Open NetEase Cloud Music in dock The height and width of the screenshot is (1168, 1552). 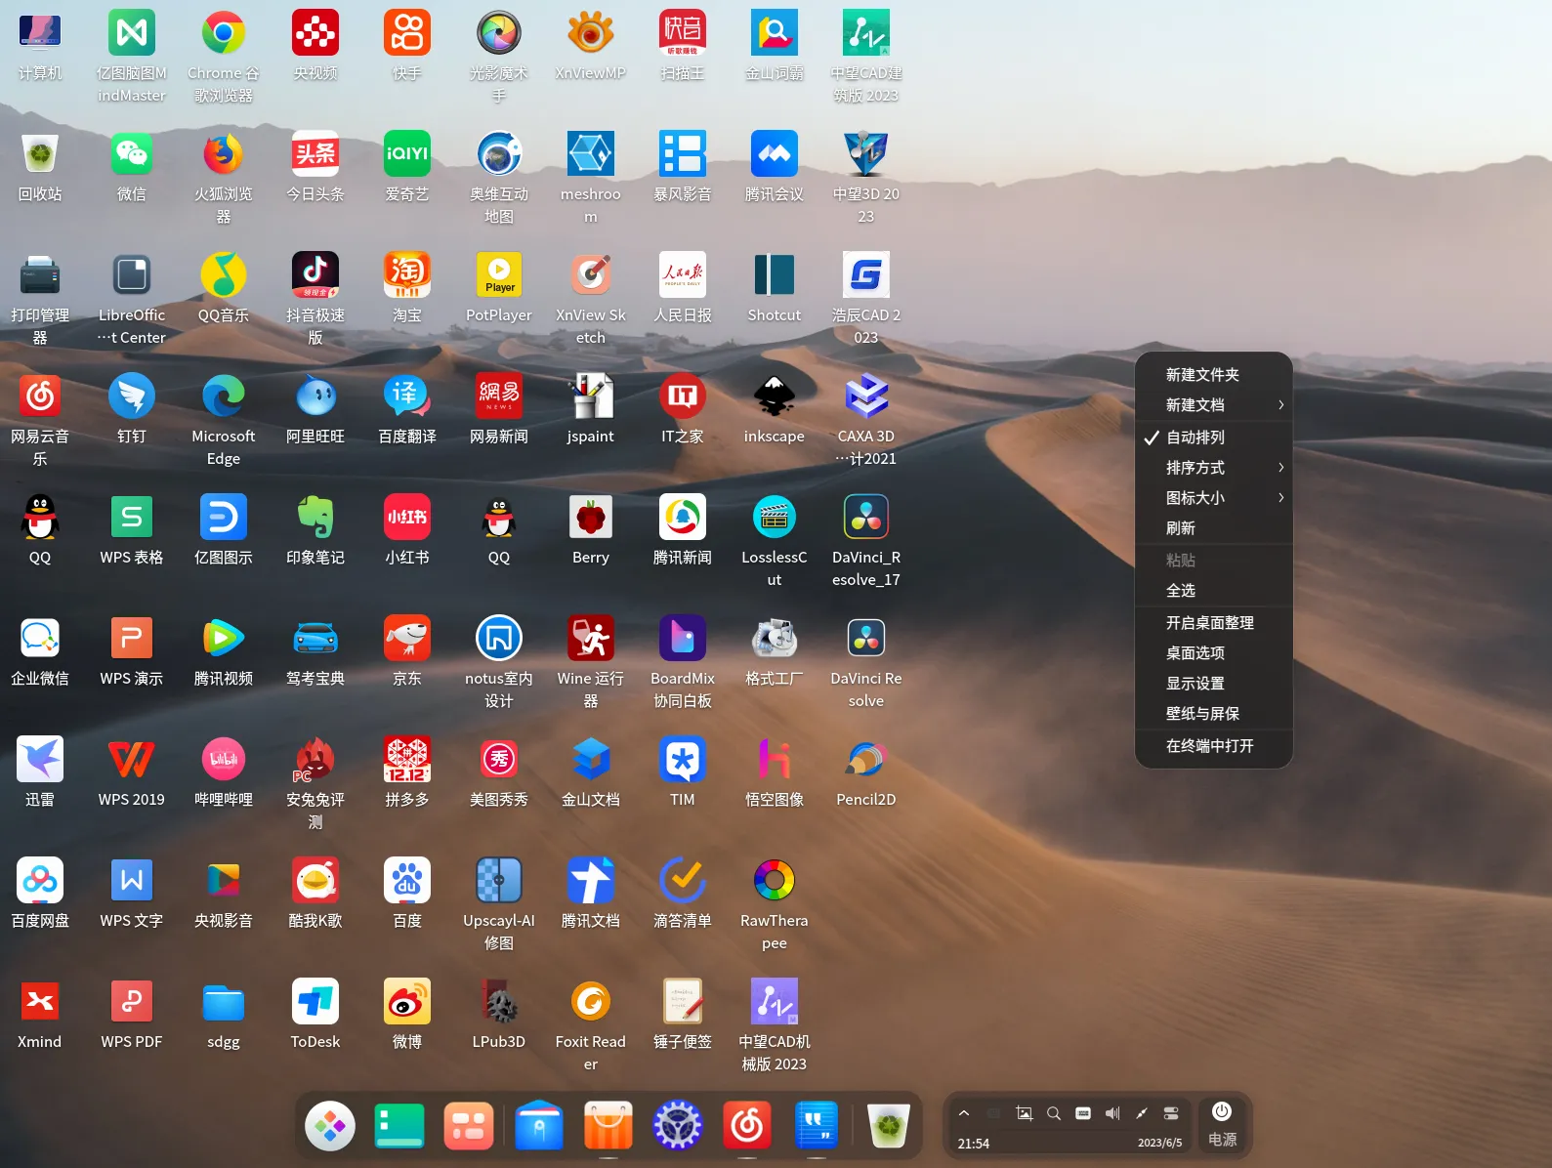coord(747,1126)
